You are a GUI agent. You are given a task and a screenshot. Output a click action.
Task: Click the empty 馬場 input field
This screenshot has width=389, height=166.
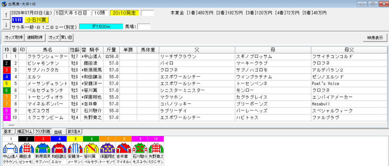[144, 27]
